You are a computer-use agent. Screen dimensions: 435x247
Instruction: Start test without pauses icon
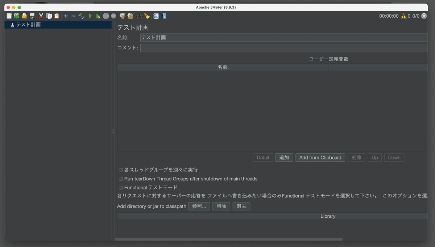tap(98, 16)
